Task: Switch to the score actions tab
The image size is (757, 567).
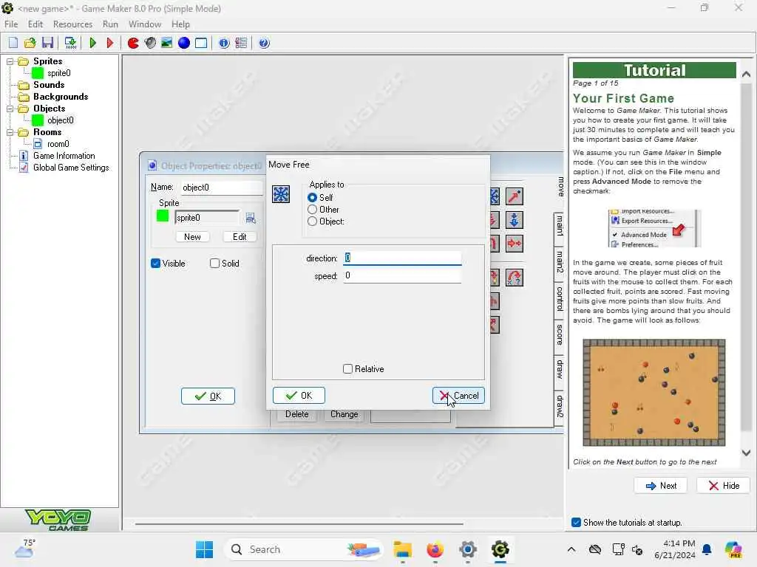Action: [x=559, y=334]
